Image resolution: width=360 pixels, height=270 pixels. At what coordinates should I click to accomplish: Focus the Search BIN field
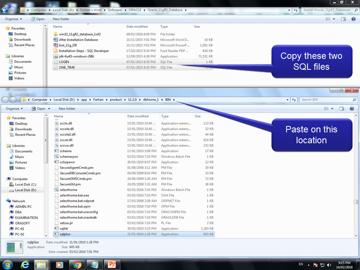point(326,100)
